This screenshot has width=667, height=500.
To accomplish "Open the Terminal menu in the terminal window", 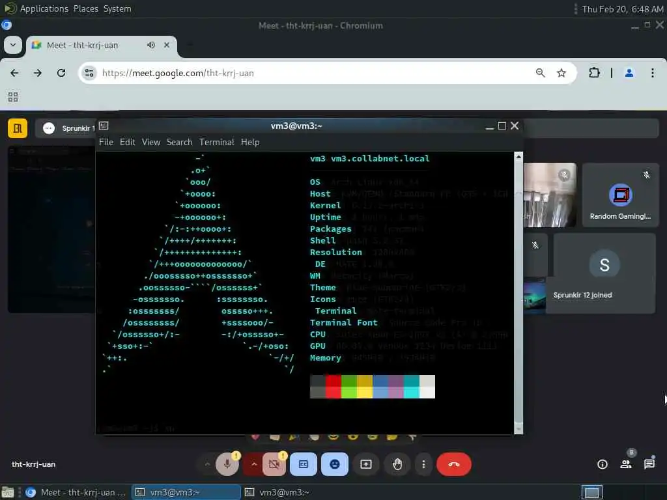I will click(216, 142).
